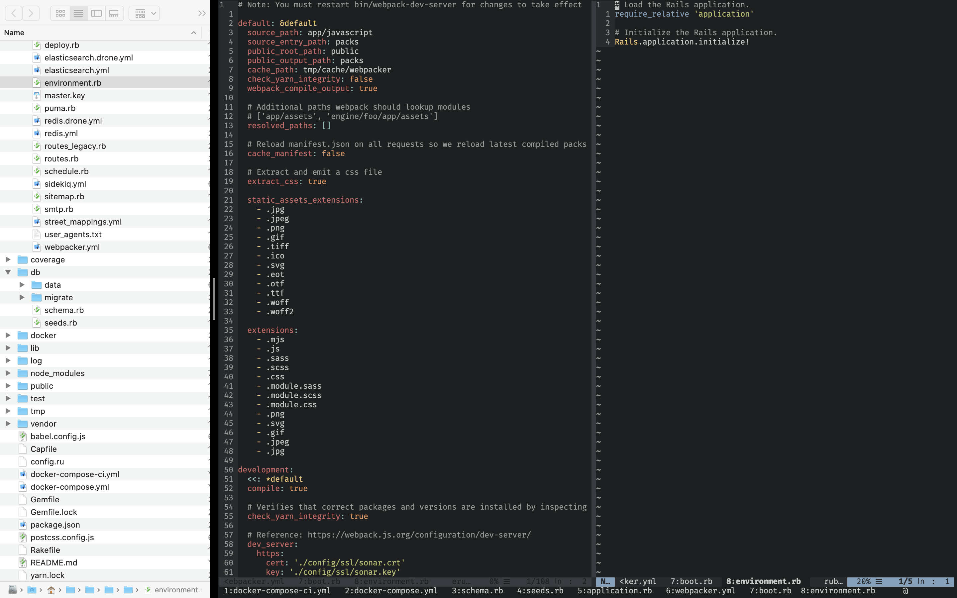Click the home folder icon in path bar
The image size is (957, 598).
click(x=51, y=590)
